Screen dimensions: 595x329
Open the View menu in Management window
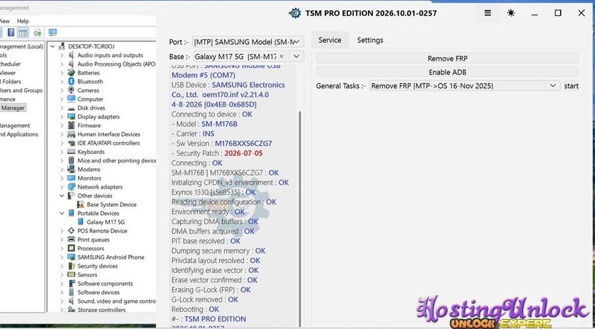pyautogui.click(x=5, y=21)
